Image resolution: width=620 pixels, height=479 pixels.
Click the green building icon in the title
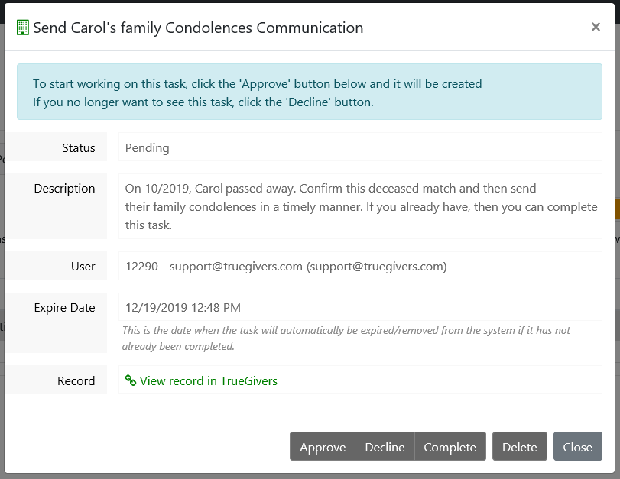(23, 28)
